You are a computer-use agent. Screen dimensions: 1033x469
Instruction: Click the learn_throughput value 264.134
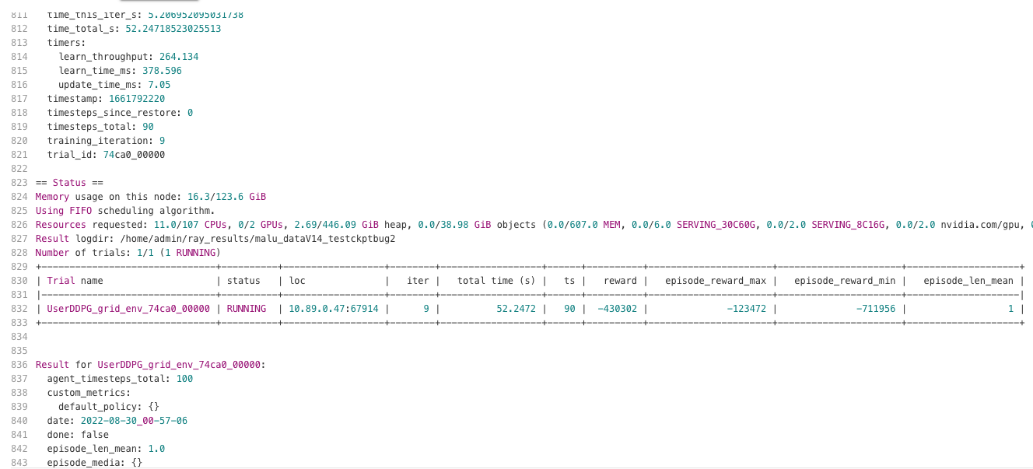(179, 57)
